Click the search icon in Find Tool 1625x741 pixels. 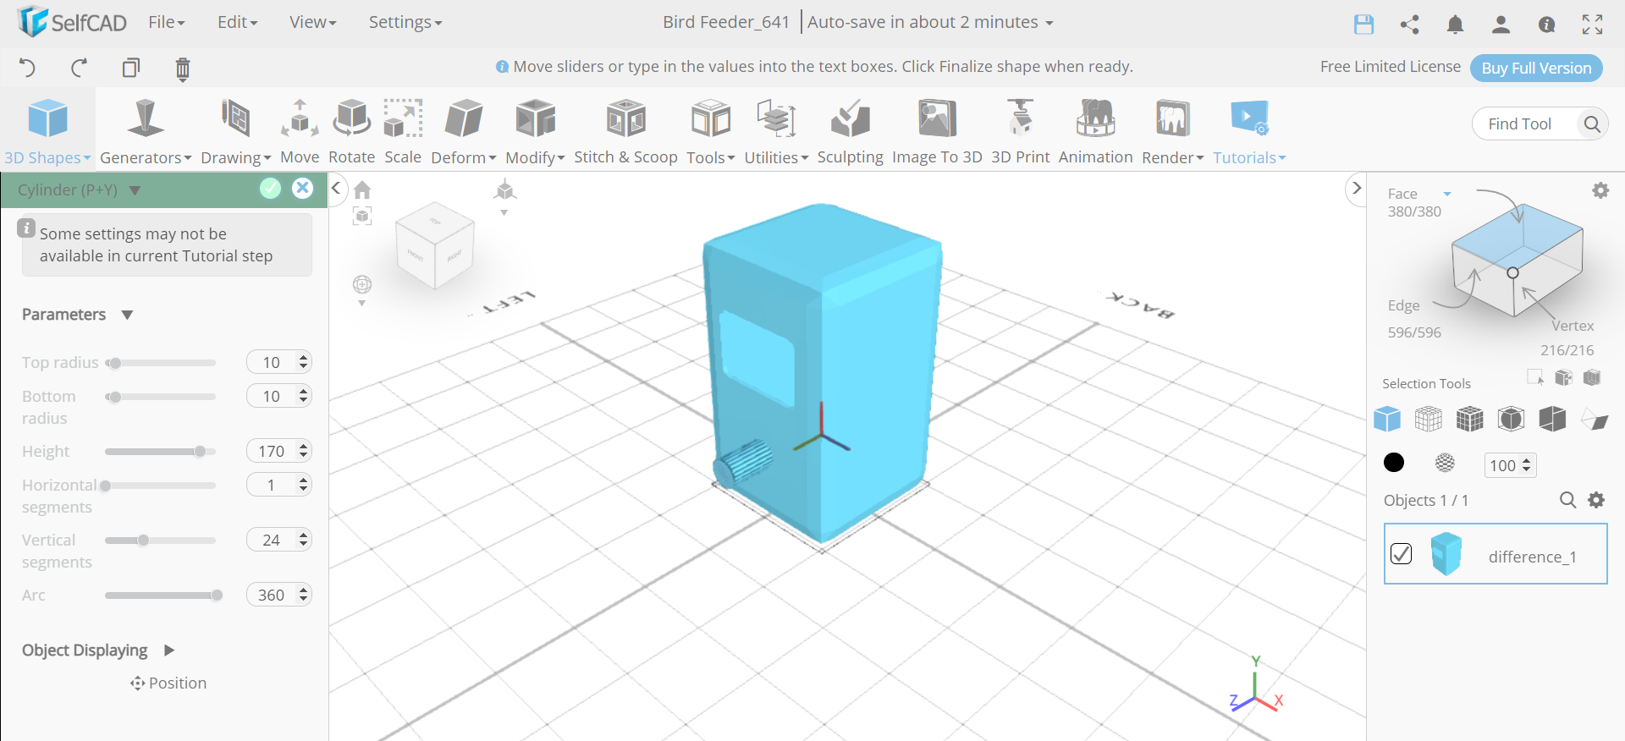tap(1591, 124)
